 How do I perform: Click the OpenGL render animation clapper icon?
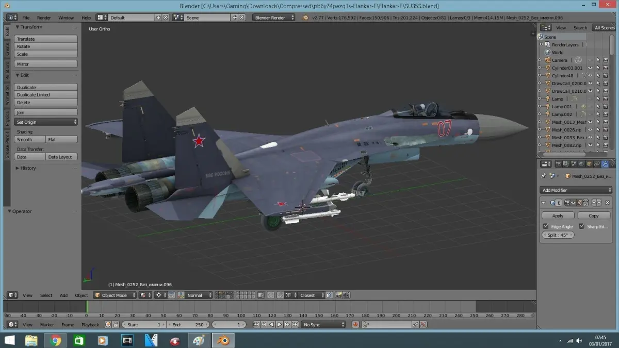(x=347, y=295)
